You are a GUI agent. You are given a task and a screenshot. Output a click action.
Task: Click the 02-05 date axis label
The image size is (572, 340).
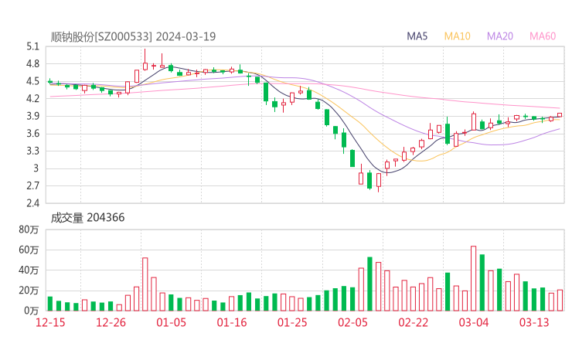coord(352,322)
